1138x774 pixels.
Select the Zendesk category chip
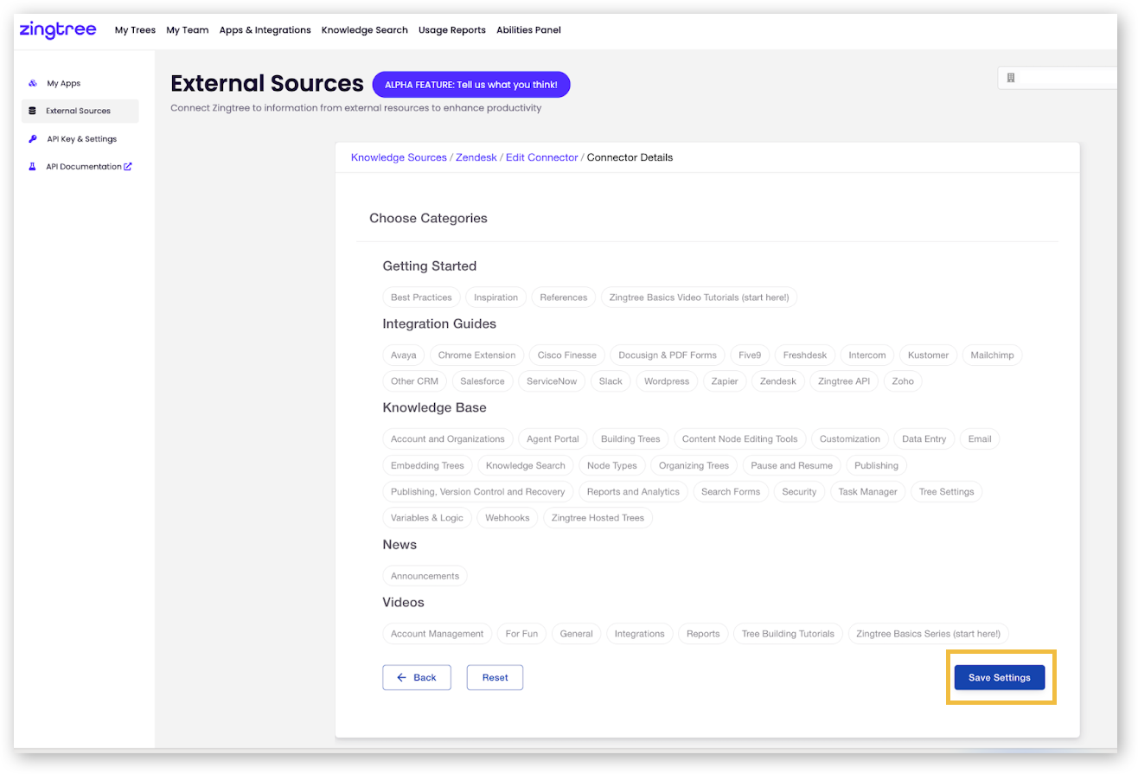point(777,381)
